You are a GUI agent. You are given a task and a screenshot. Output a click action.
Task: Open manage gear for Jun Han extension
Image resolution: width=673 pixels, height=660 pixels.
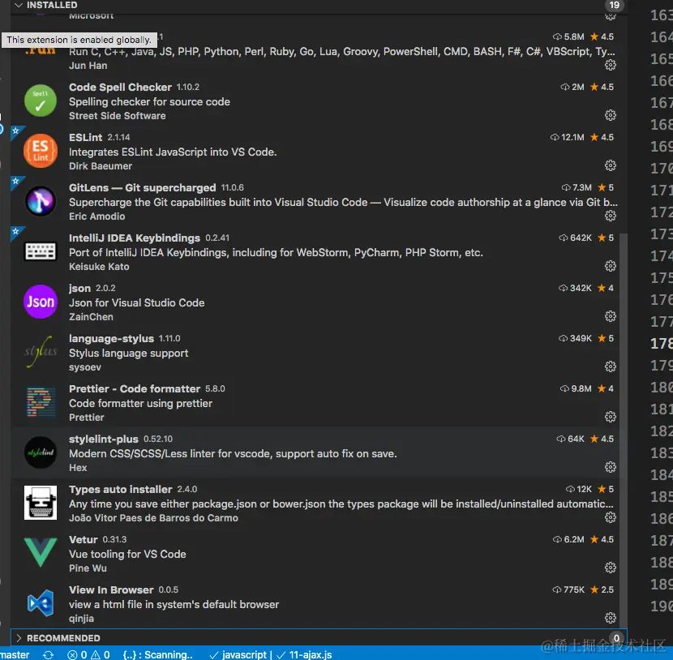[x=611, y=65]
